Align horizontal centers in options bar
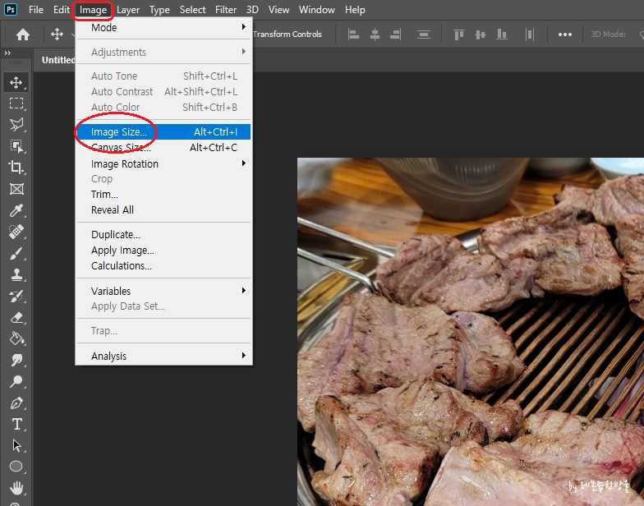This screenshot has height=506, width=644. coord(375,34)
